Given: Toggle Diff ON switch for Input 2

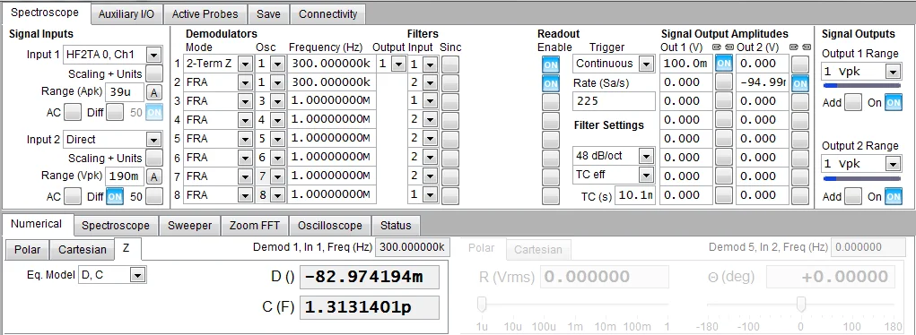Looking at the screenshot, I should pyautogui.click(x=115, y=197).
